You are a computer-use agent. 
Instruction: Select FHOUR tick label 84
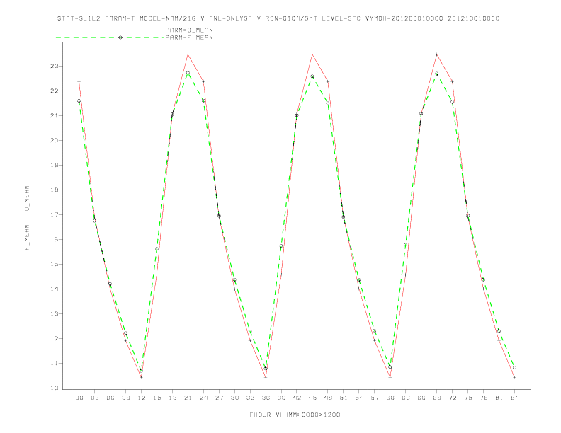(514, 398)
